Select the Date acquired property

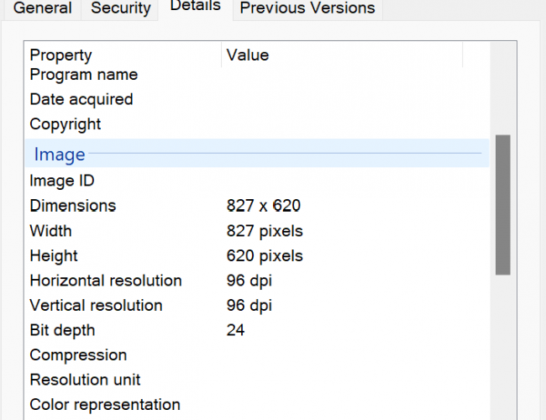point(81,99)
